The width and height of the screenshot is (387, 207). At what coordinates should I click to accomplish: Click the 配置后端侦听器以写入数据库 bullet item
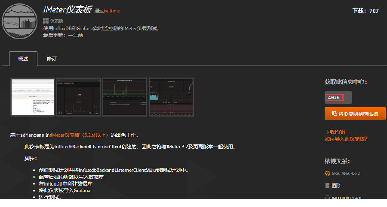(x=71, y=177)
